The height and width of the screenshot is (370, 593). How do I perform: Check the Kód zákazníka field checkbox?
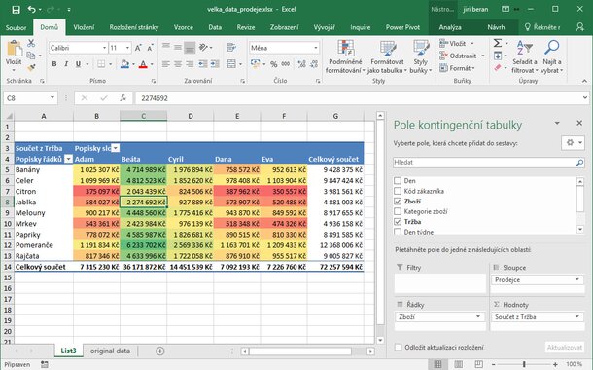pyautogui.click(x=398, y=191)
